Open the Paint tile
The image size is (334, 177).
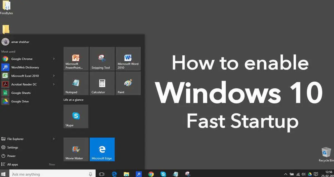(x=128, y=83)
